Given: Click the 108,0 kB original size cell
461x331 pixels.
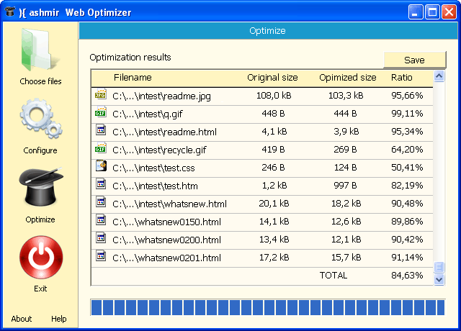Looking at the screenshot, I should [x=274, y=96].
